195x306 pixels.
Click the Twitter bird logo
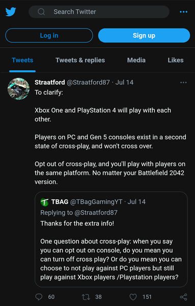[11, 12]
